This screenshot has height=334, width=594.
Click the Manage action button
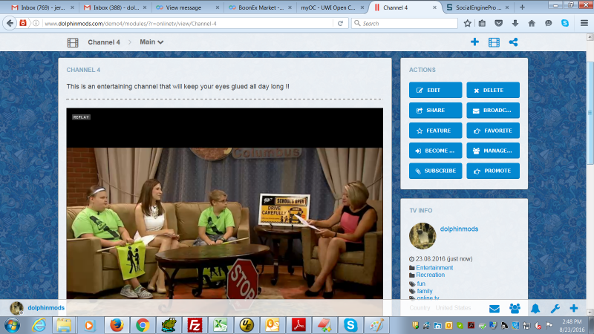[x=493, y=151]
